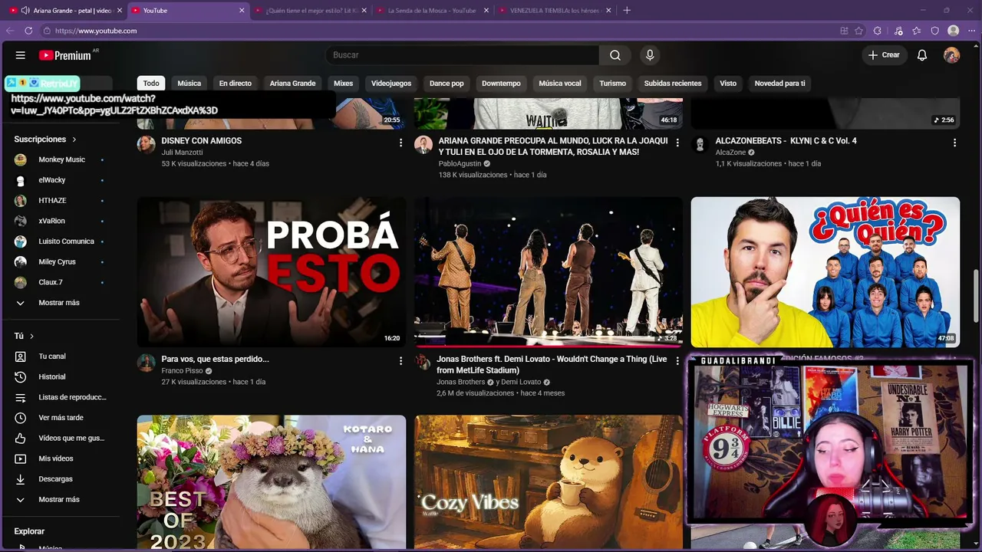
Task: Play the Cozy Vibes otter thumbnail
Action: pos(549,482)
